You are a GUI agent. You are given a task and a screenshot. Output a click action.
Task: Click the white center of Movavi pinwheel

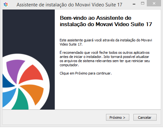click(x=17, y=86)
